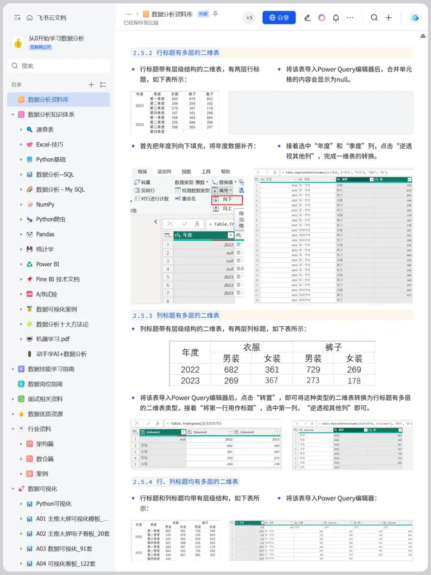Open the Fine BI 技术文档 page
The height and width of the screenshot is (575, 431).
[x=58, y=279]
